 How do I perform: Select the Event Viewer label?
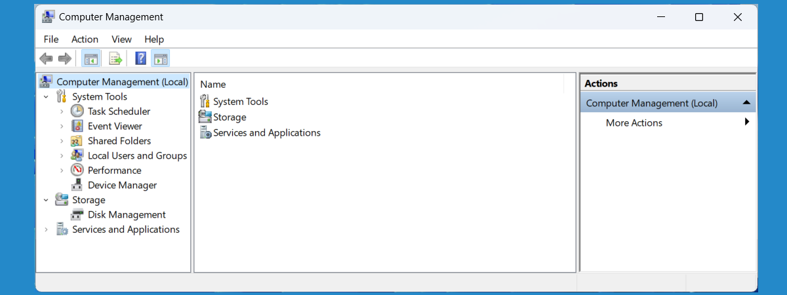(115, 126)
